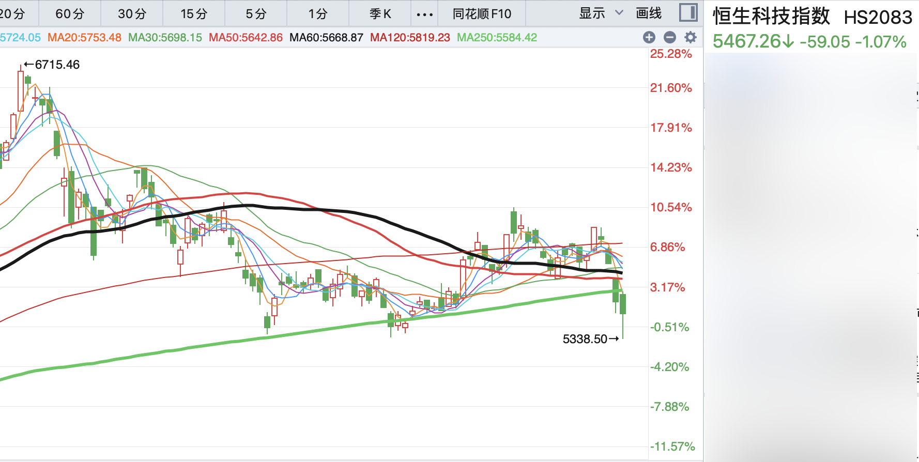The height and width of the screenshot is (462, 919).
Task: Click the 恒生科技指数 title
Action: 771,17
